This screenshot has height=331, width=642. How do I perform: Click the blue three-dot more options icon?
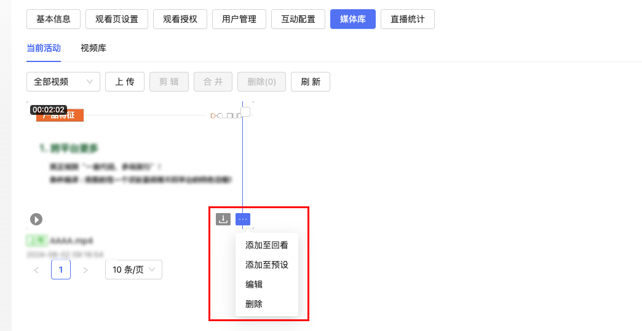[x=243, y=219]
